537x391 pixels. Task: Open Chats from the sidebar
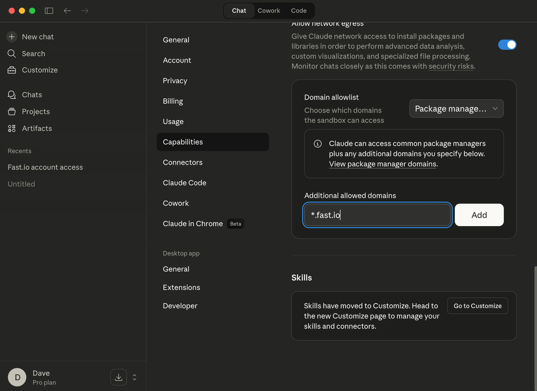tap(32, 95)
